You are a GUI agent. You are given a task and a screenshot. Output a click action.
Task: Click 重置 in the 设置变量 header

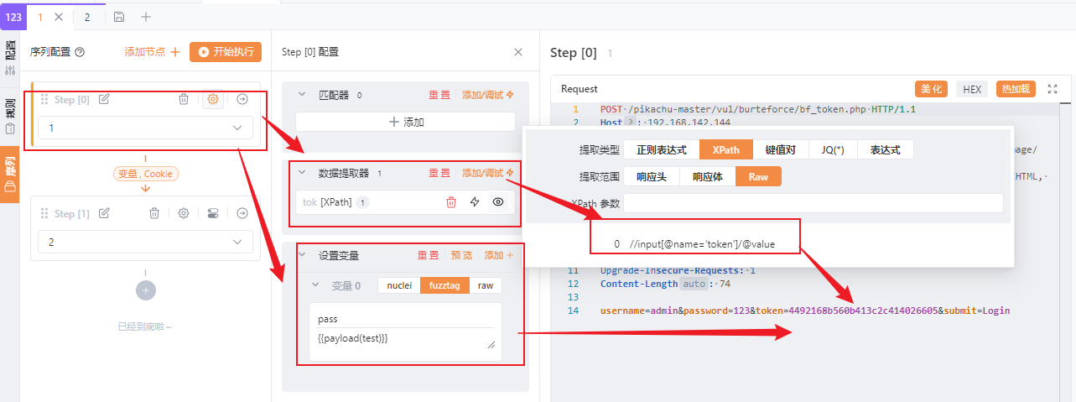(x=429, y=255)
